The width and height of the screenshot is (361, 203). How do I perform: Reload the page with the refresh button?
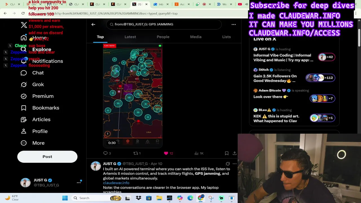tap(23, 13)
